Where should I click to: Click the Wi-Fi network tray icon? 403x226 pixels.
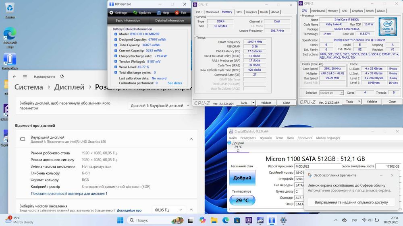[x=364, y=220]
